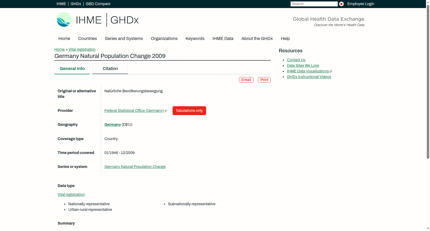Screen dimensions: 430x231
Task: Open Germany Natural Population Change series link
Action: [135, 167]
